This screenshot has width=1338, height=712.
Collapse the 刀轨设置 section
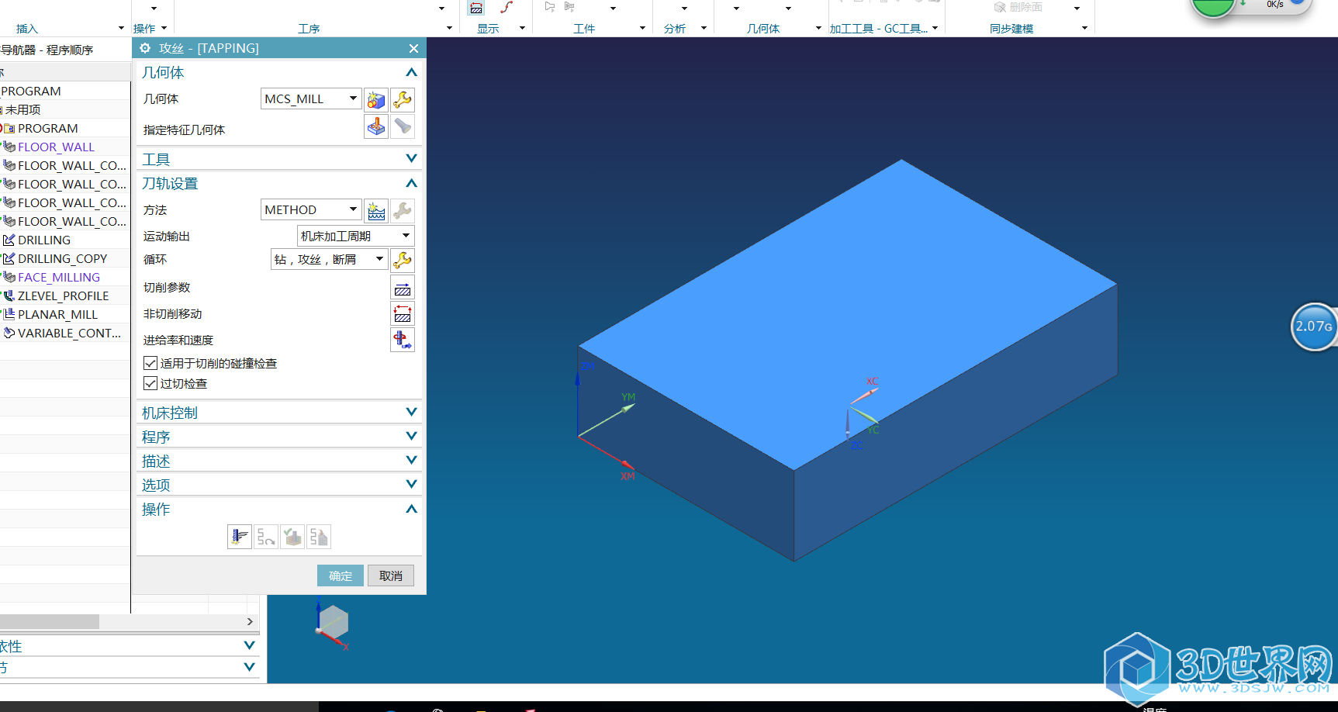coord(411,184)
